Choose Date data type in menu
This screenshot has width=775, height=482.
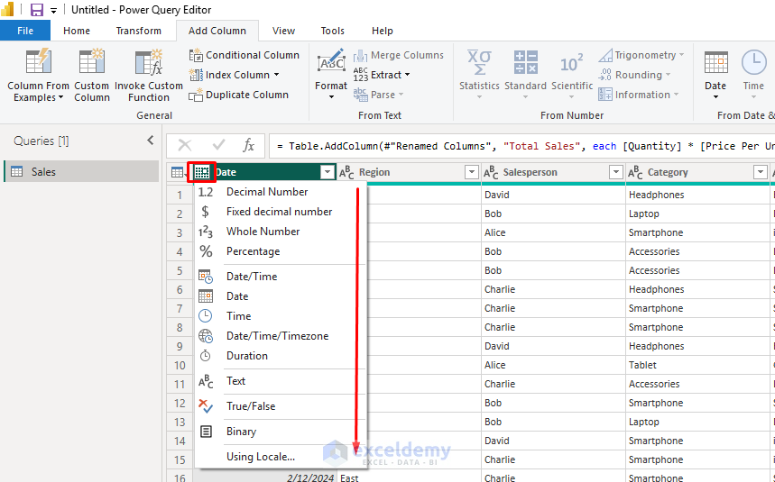281,296
